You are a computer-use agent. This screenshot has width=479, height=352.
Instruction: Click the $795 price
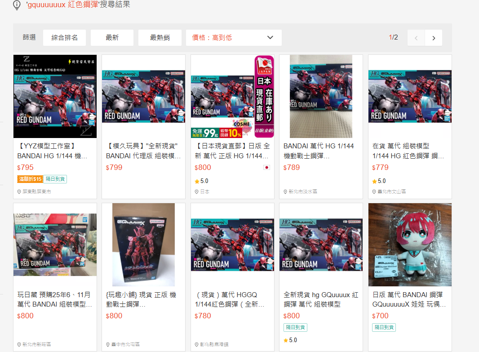(25, 167)
